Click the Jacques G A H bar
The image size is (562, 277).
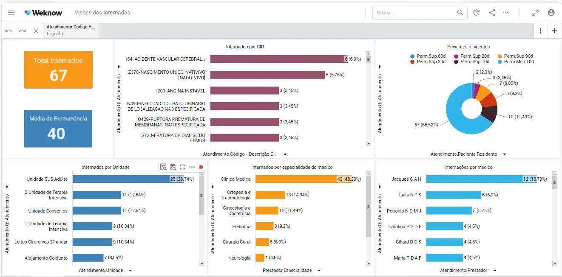point(482,179)
